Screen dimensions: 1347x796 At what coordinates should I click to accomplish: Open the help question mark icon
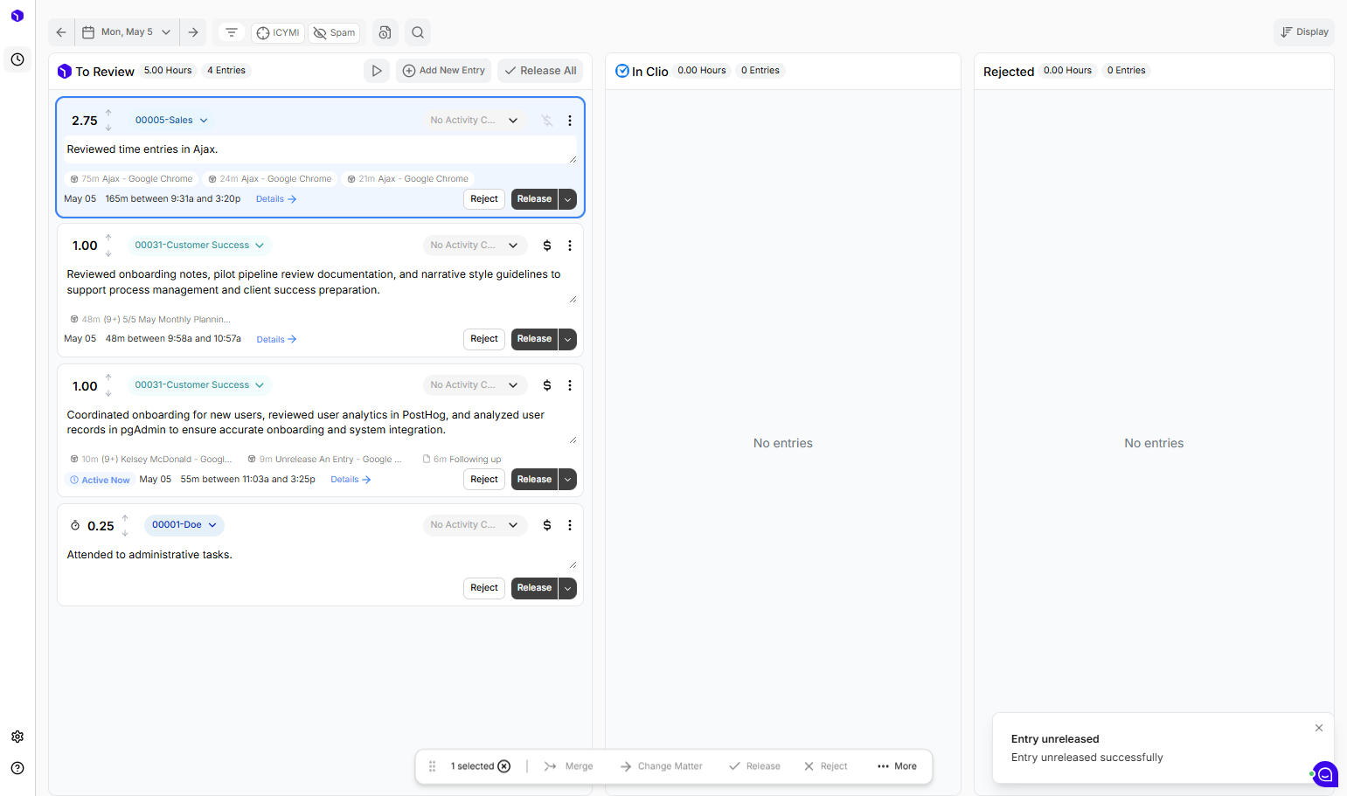pos(17,768)
